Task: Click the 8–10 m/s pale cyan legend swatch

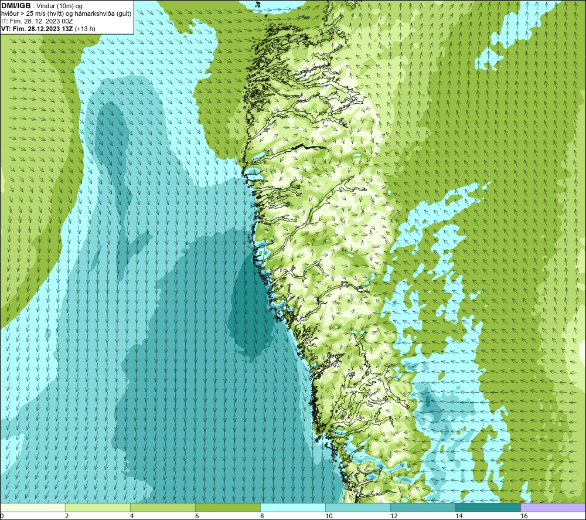Action: pyautogui.click(x=293, y=507)
